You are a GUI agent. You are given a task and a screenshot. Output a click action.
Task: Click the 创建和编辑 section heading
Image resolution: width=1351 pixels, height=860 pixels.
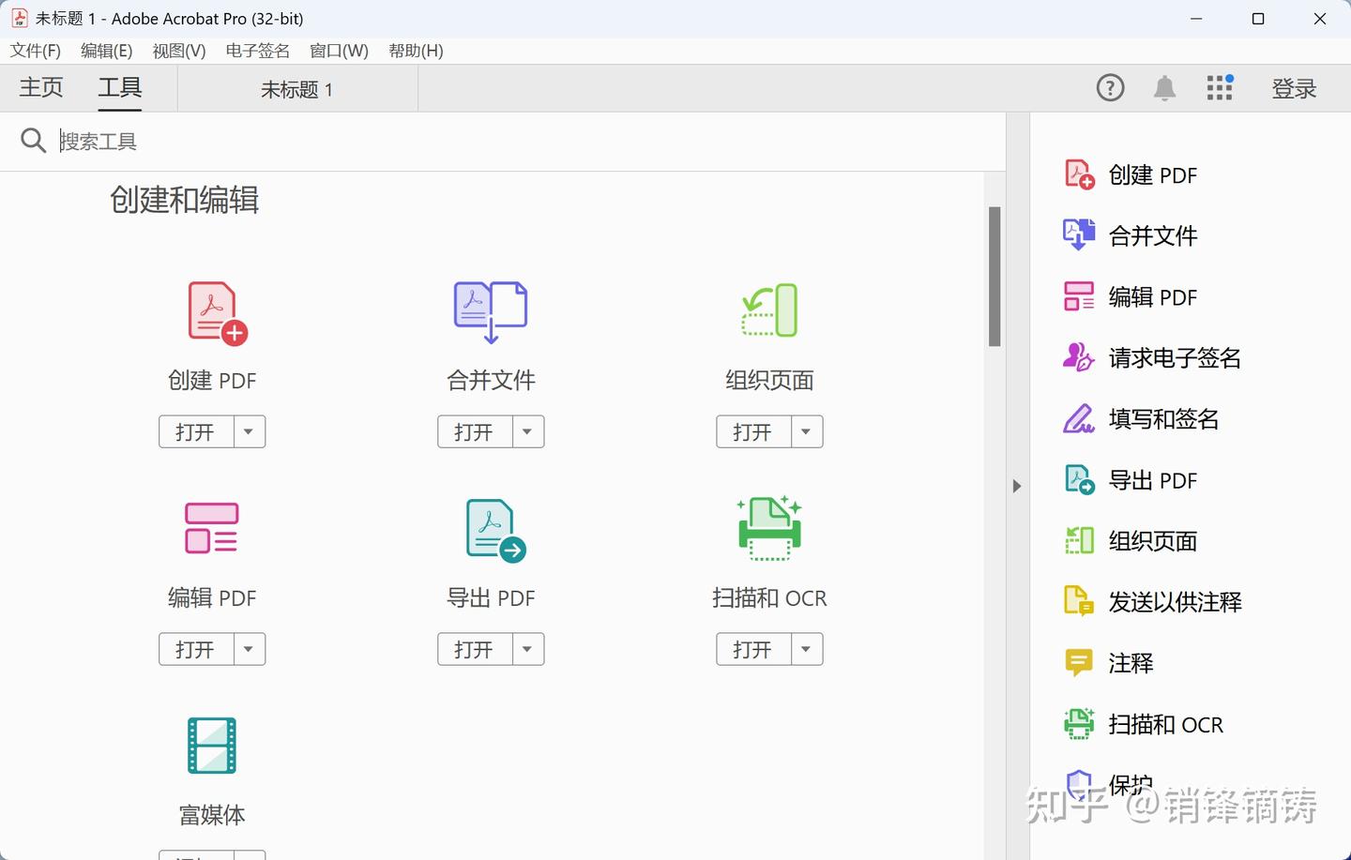coord(184,200)
